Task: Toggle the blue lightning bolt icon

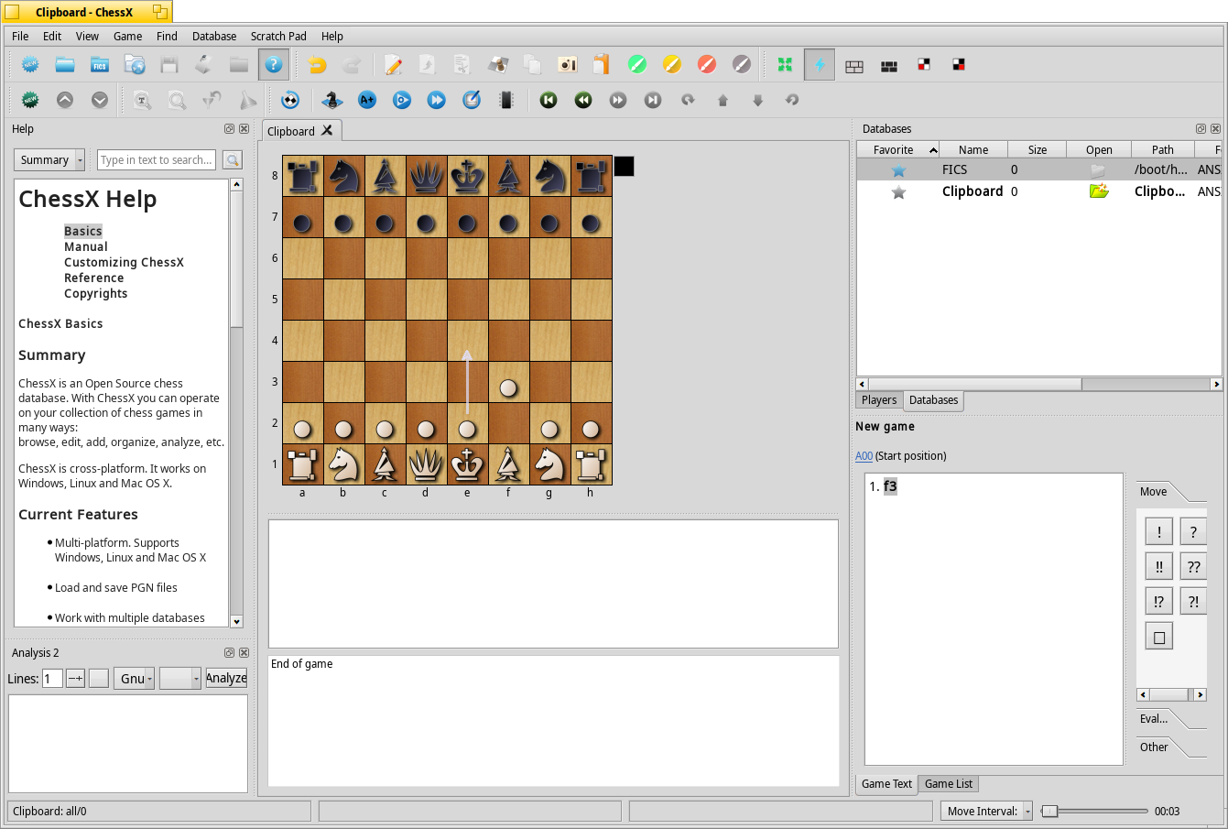Action: point(820,65)
